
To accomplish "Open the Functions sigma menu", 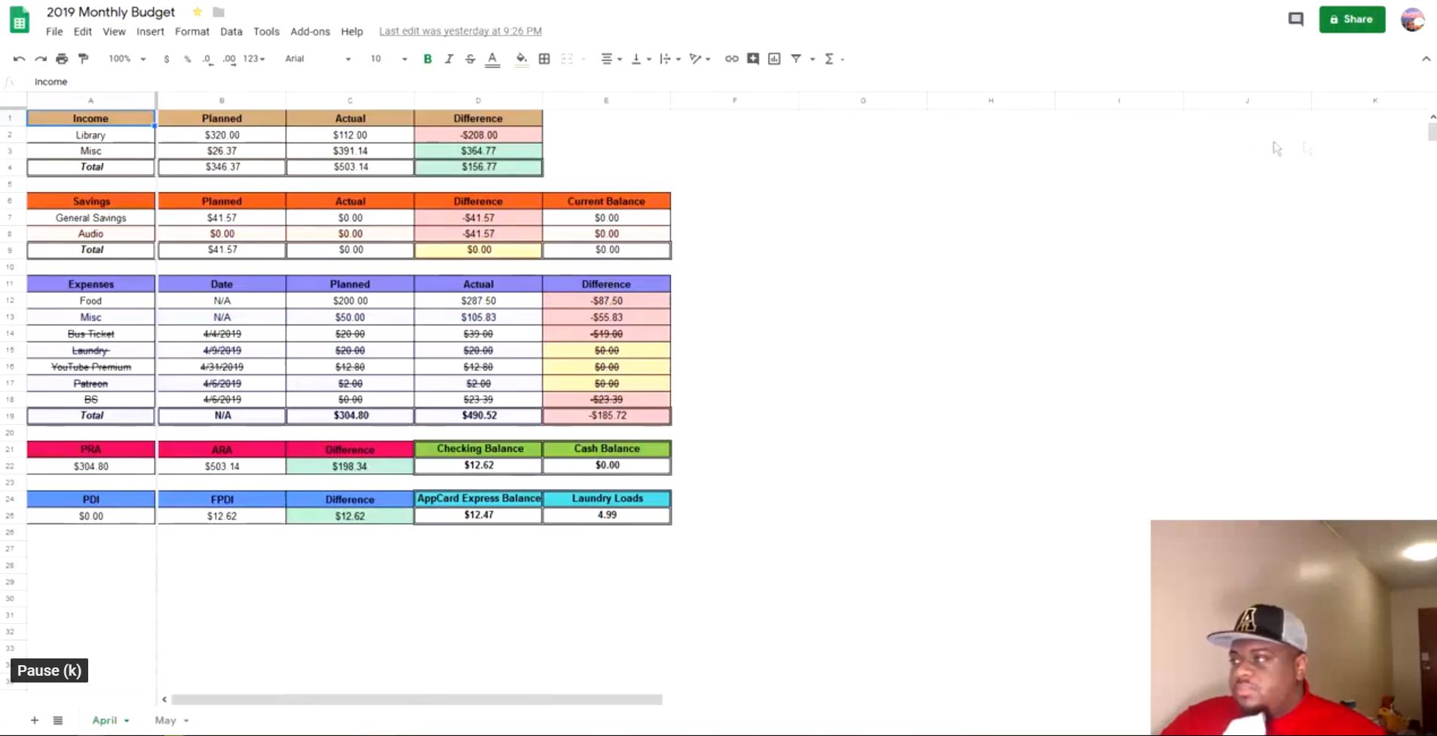I will tap(833, 59).
